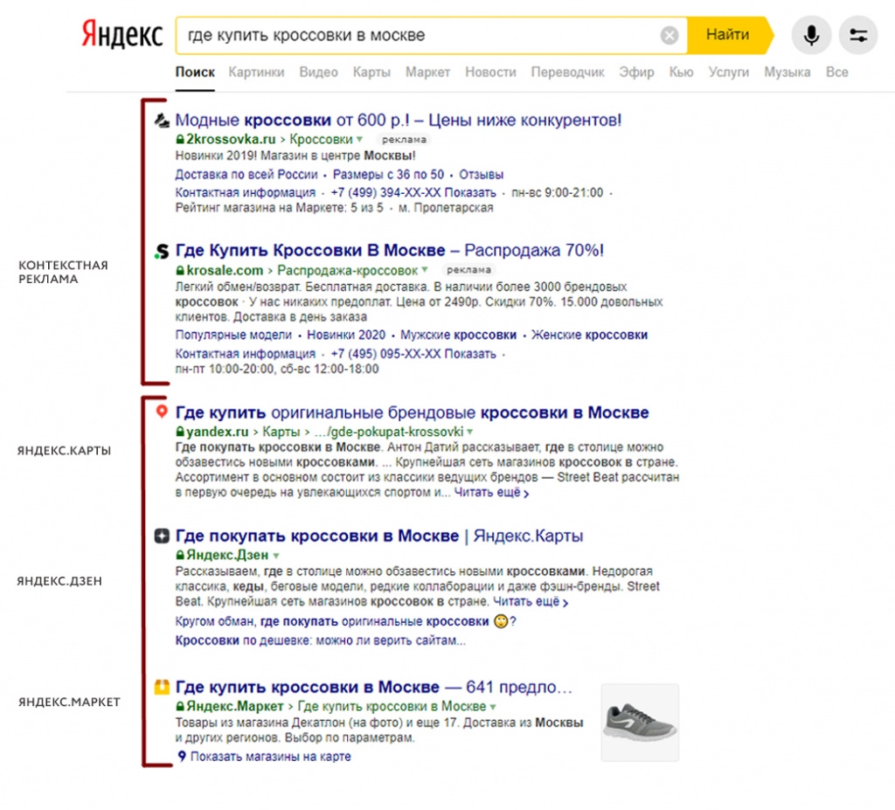Open link Кроссовки по дешевке: можно ли верить

(320, 641)
